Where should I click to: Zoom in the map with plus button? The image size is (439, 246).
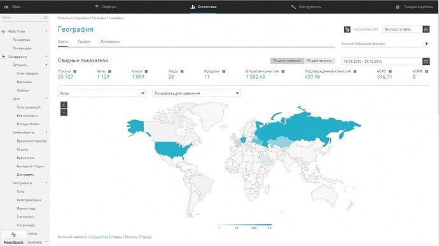click(64, 105)
